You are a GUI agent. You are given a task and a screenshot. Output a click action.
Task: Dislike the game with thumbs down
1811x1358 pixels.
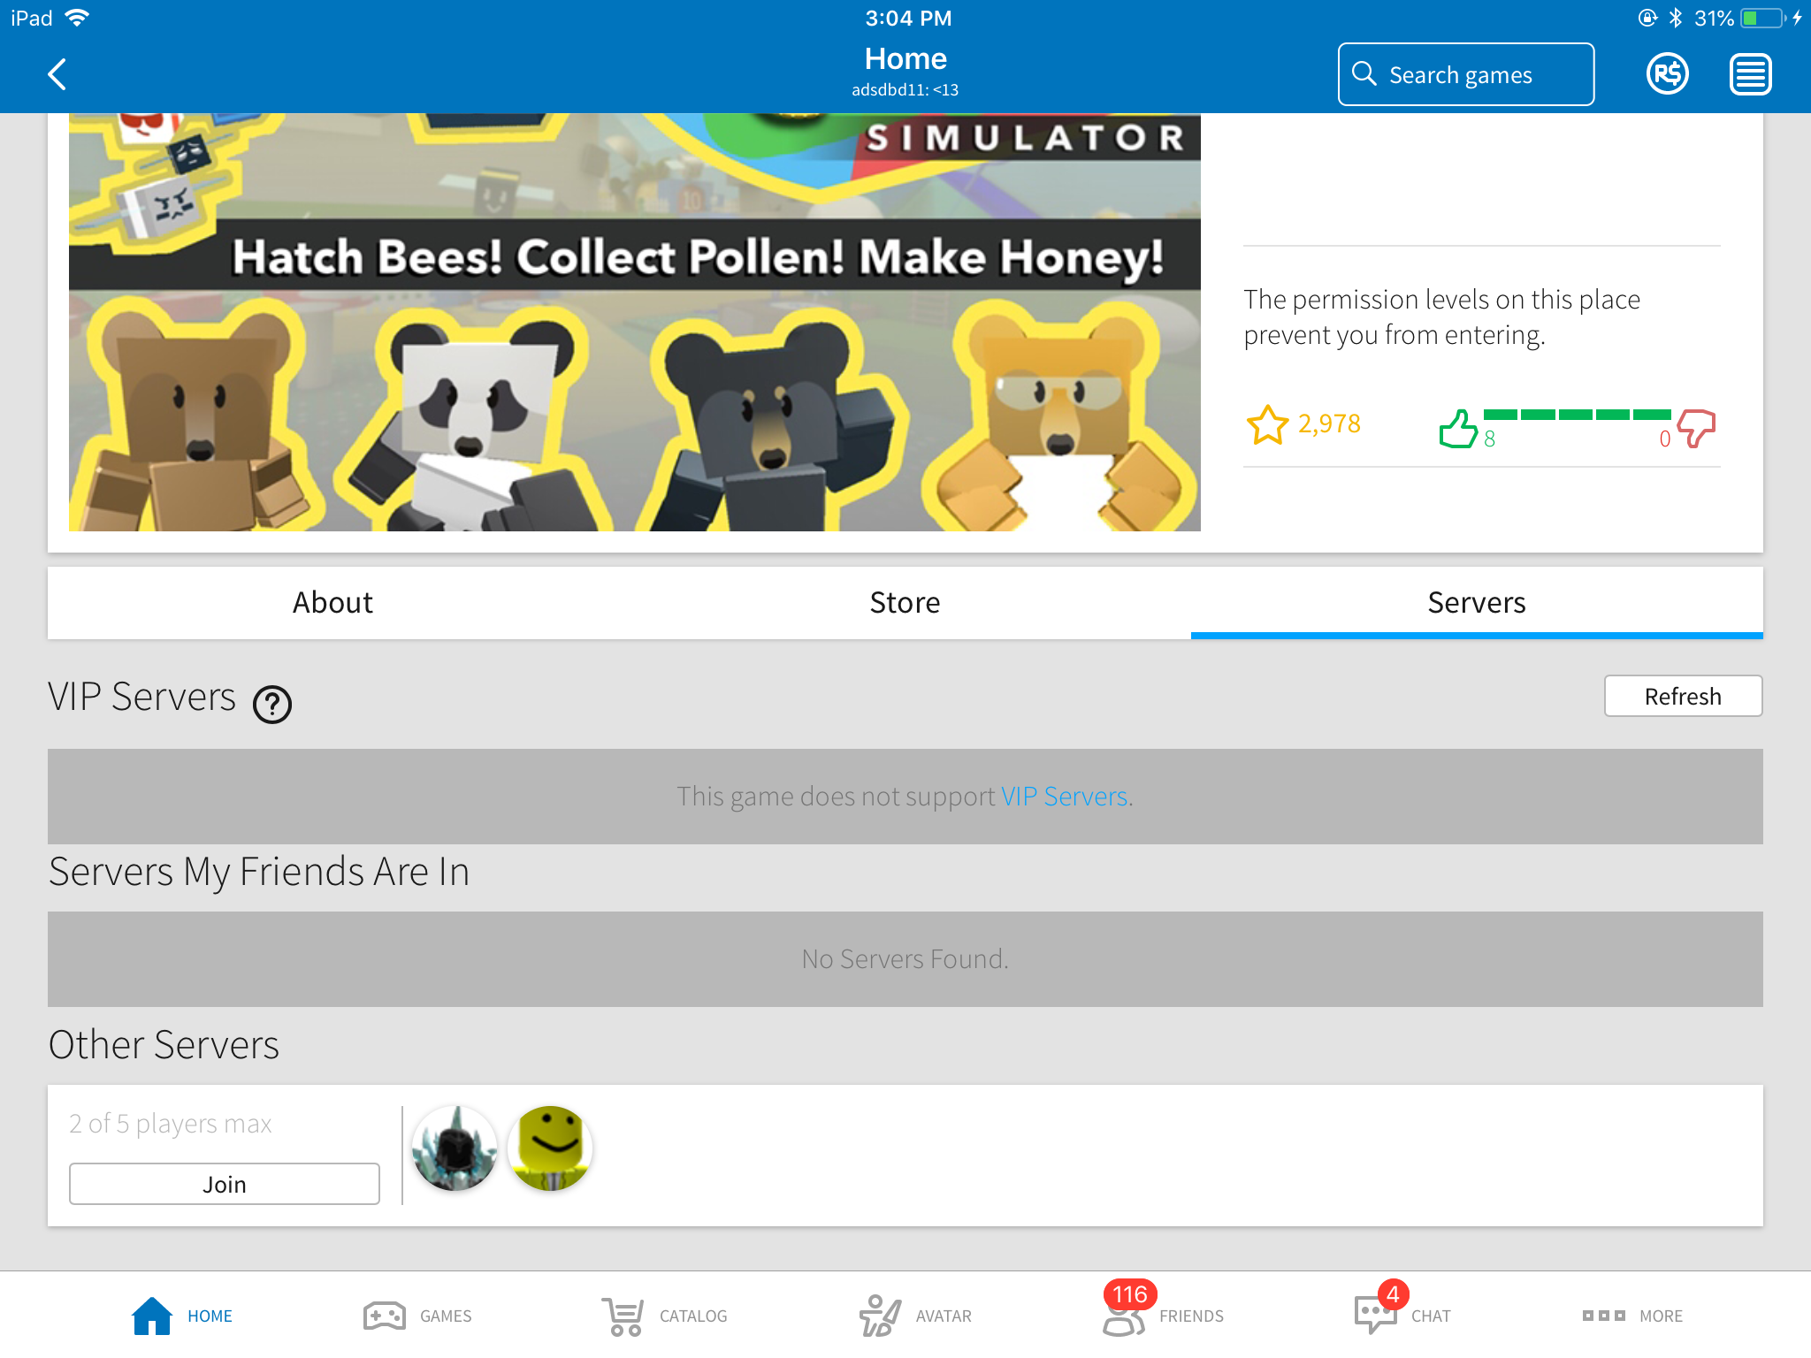click(1696, 429)
